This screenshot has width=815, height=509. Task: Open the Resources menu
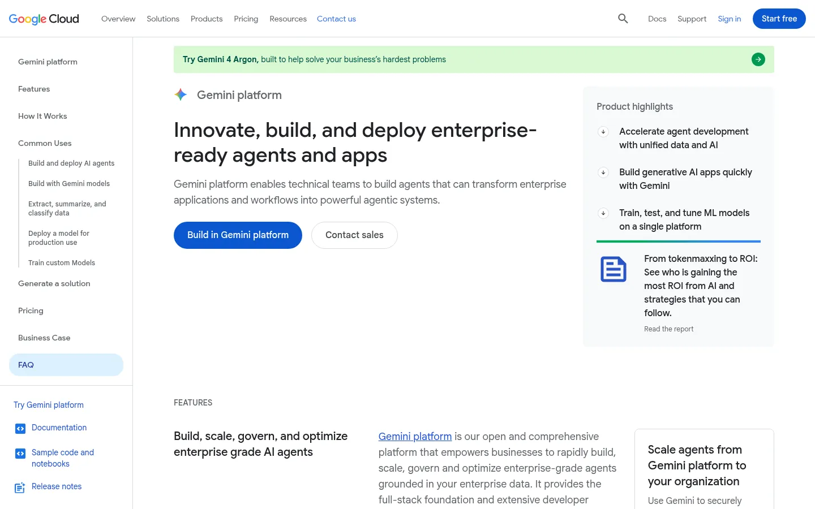288,19
